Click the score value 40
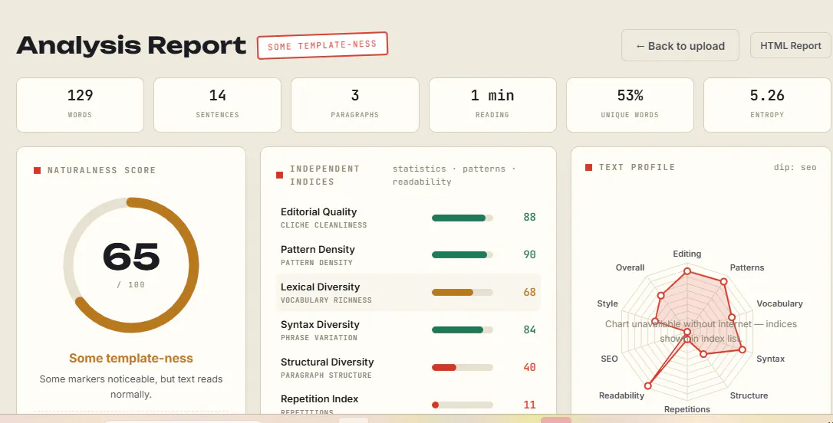The width and height of the screenshot is (833, 423). coord(529,367)
